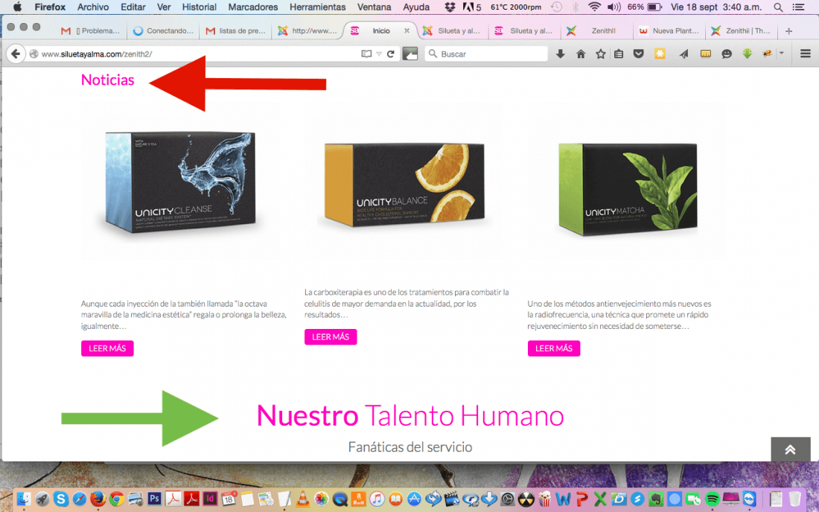Screen dimensions: 819x512
Task: Launch Skype from the Dock
Action: [x=60, y=499]
